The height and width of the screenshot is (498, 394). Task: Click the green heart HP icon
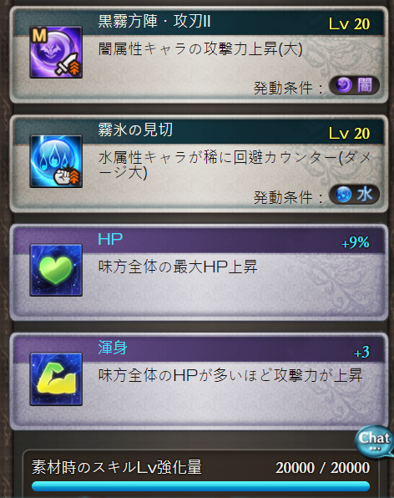click(x=56, y=270)
